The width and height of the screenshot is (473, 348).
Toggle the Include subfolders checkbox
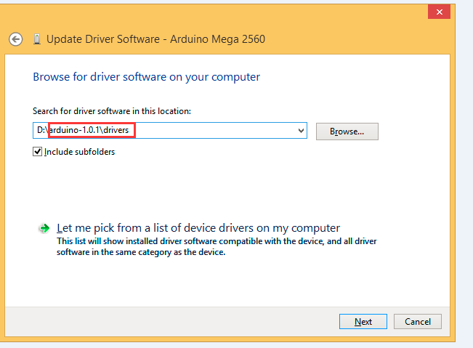[x=37, y=151]
